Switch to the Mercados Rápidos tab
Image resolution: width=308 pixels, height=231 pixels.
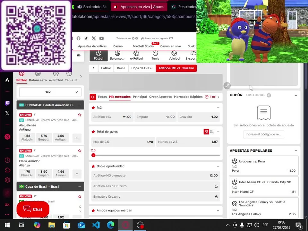tap(188, 97)
